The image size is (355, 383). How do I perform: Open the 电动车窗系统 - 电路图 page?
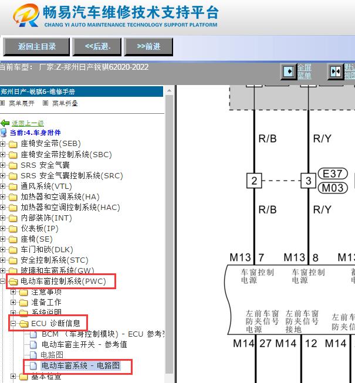(81, 365)
